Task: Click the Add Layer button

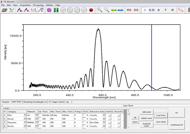Action: coord(146,112)
